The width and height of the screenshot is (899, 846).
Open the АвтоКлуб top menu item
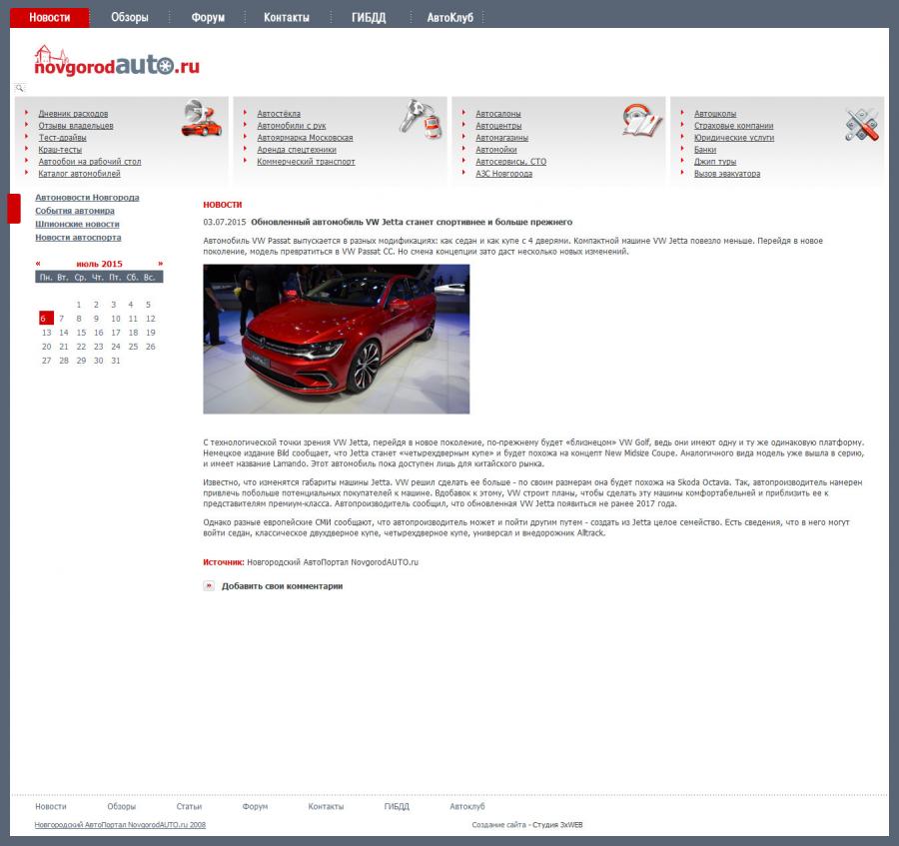(449, 18)
